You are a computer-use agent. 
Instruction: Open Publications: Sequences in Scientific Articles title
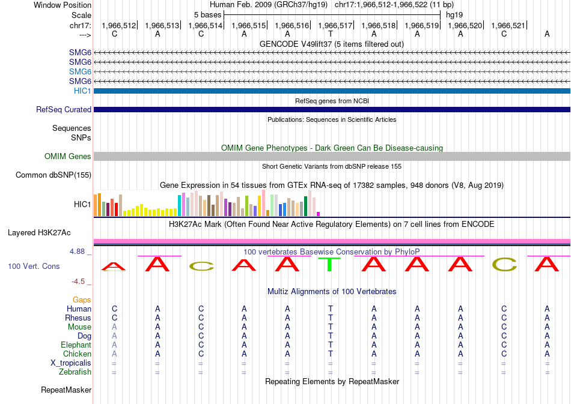[x=332, y=119]
